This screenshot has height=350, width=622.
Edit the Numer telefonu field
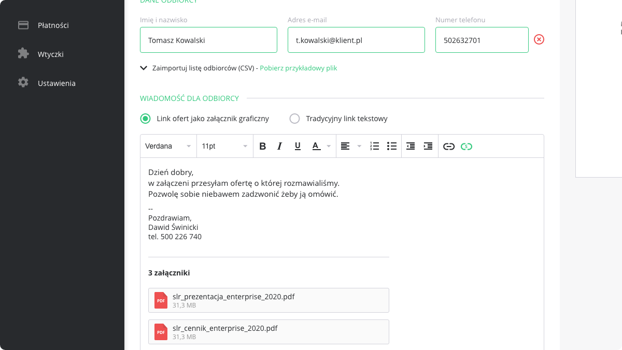[482, 40]
